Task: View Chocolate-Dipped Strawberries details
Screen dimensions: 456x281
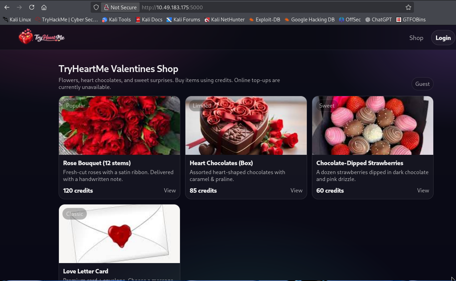Action: pos(423,190)
